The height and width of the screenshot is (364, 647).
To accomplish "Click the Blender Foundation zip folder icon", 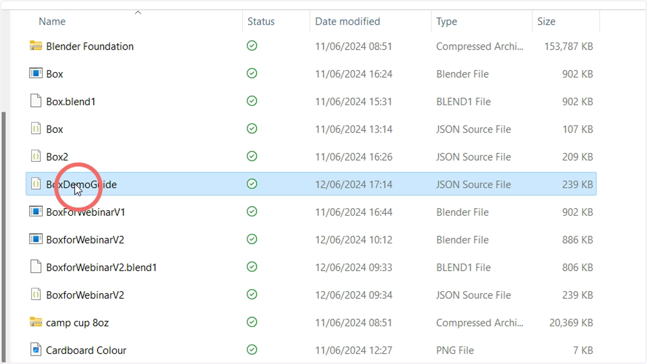I will pyautogui.click(x=36, y=46).
